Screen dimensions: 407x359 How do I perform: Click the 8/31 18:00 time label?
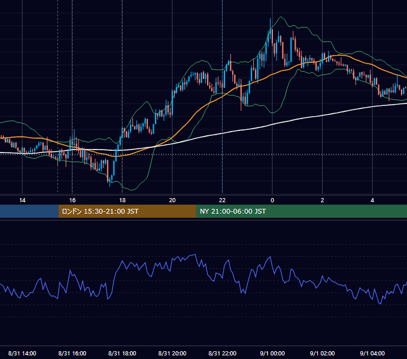(x=122, y=353)
